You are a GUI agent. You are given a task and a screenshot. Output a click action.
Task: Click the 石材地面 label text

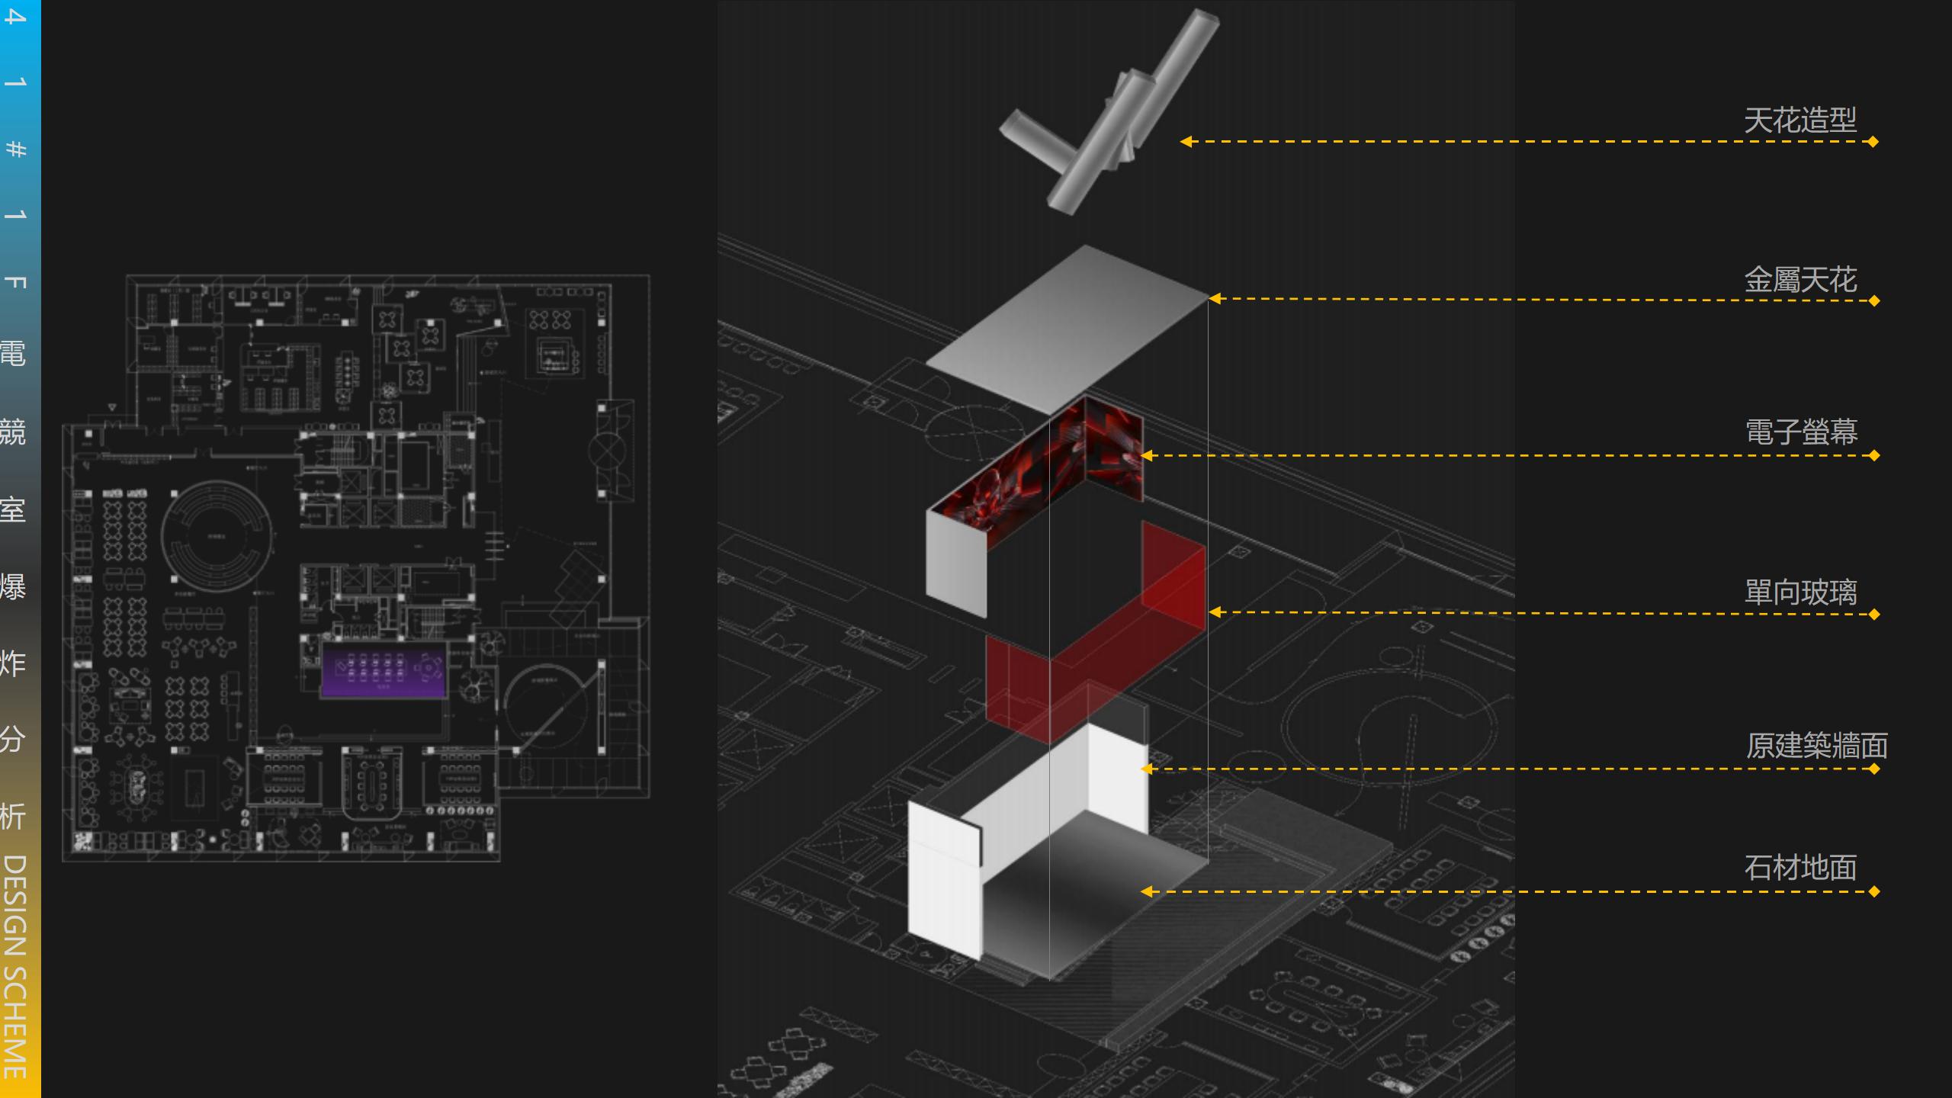point(1800,868)
